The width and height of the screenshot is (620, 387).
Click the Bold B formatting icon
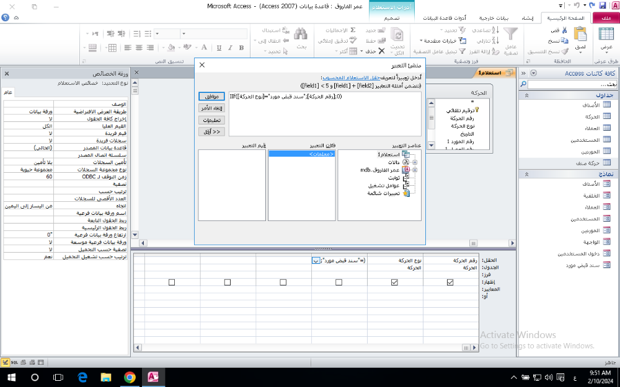coord(241,48)
